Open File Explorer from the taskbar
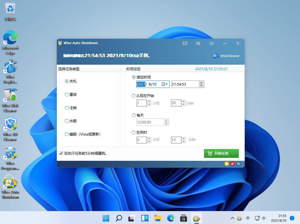300x224 pixels. coord(158,218)
